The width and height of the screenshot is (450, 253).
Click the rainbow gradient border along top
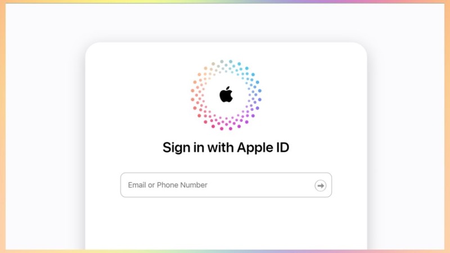tap(225, 2)
